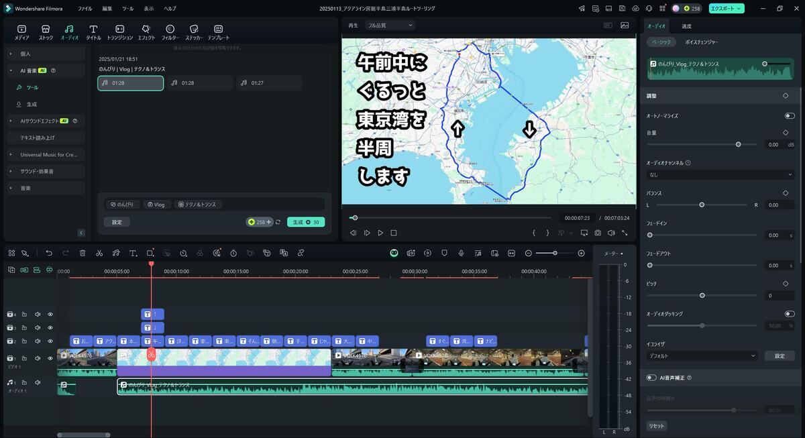Open the speed timer tool
Screen dimensions: 805x438
coord(233,253)
